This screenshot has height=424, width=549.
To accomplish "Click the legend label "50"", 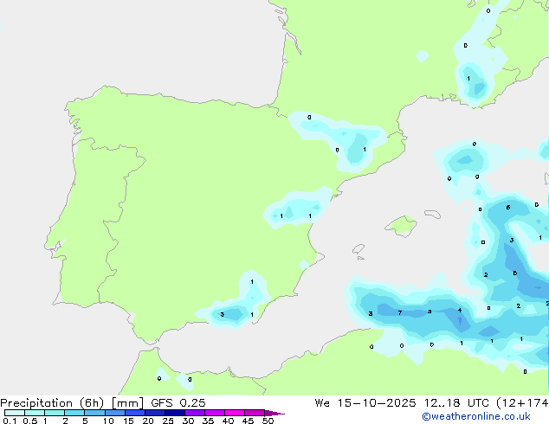I will (268, 421).
